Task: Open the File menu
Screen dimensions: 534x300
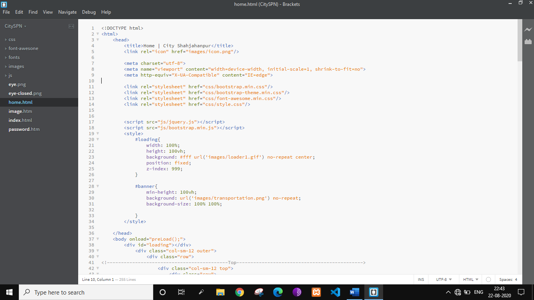Action: [6, 12]
